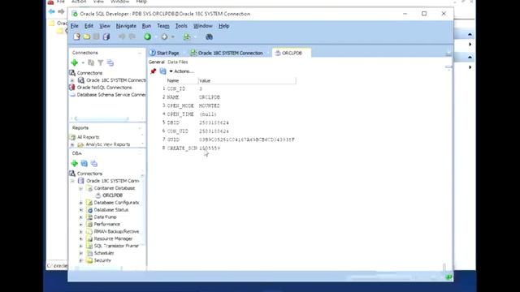
Task: Open the SQL Worksheet toolbar icon
Action: point(187,36)
